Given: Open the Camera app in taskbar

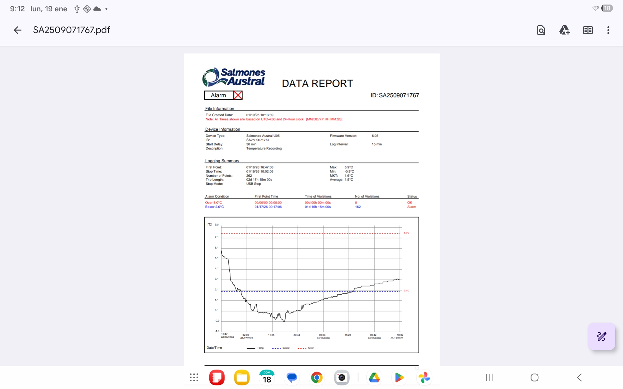Looking at the screenshot, I should pyautogui.click(x=342, y=377).
